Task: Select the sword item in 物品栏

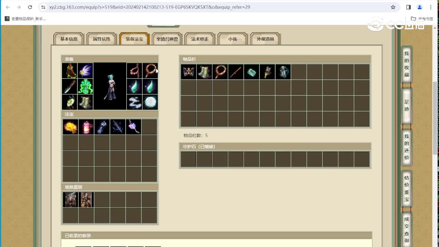Action: tap(236, 72)
